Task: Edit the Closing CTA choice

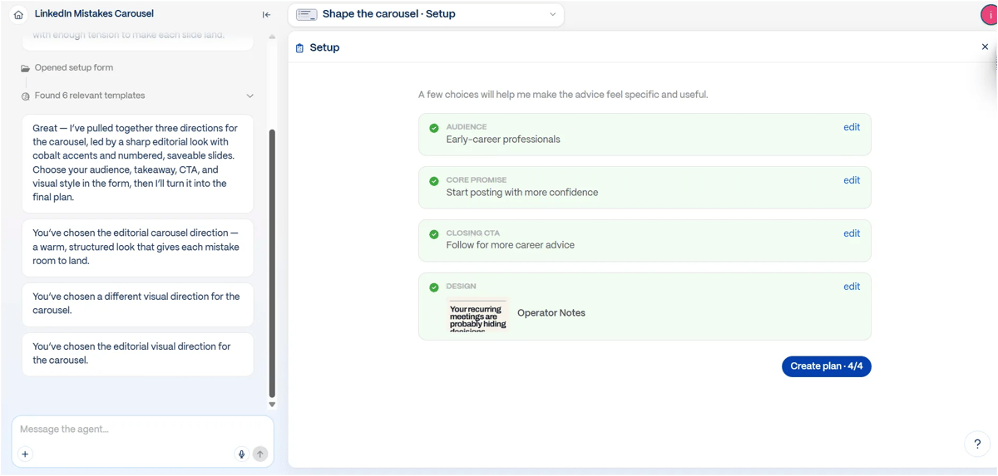Action: 852,233
